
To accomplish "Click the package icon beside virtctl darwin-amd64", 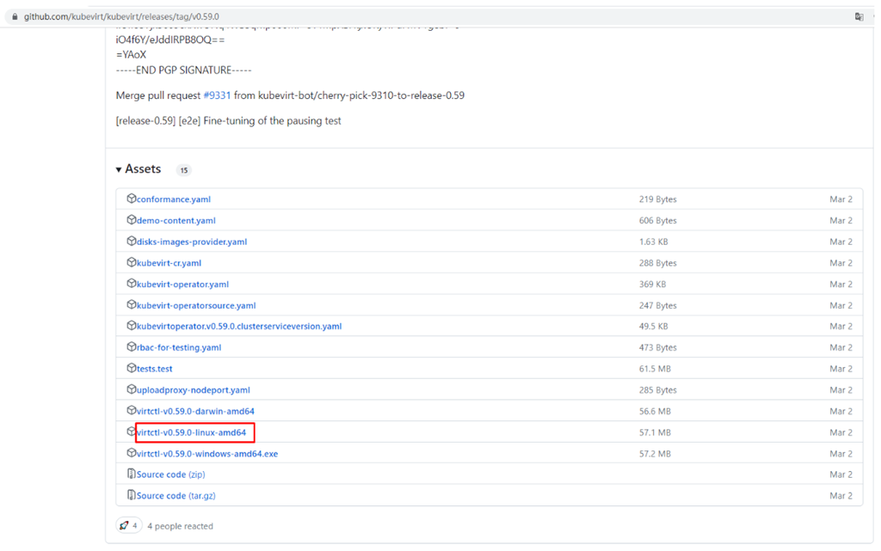I will pyautogui.click(x=132, y=410).
